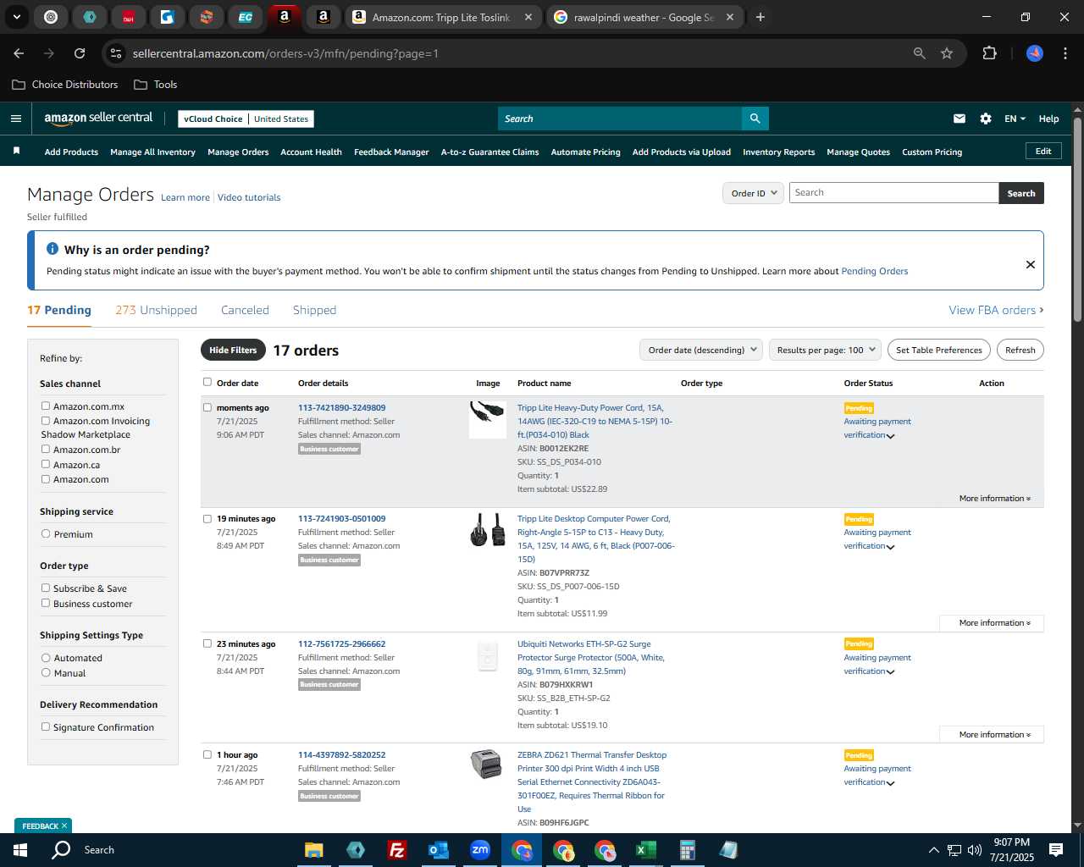Select the Manual shipping settings radio
Viewport: 1084px width, 867px height.
coord(46,672)
